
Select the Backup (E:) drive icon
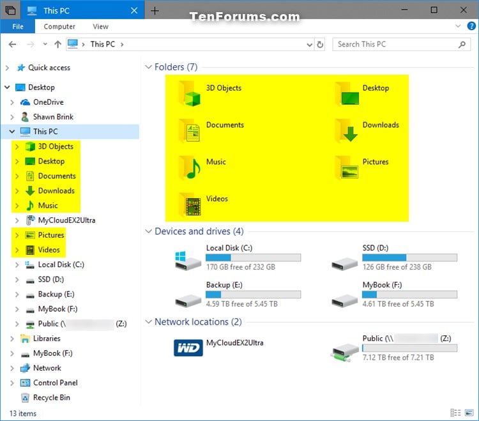click(x=188, y=300)
